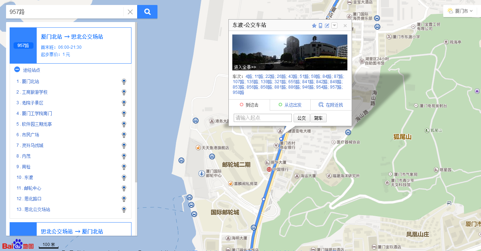Open the 进入全景 panorama thumbnail

[290, 52]
